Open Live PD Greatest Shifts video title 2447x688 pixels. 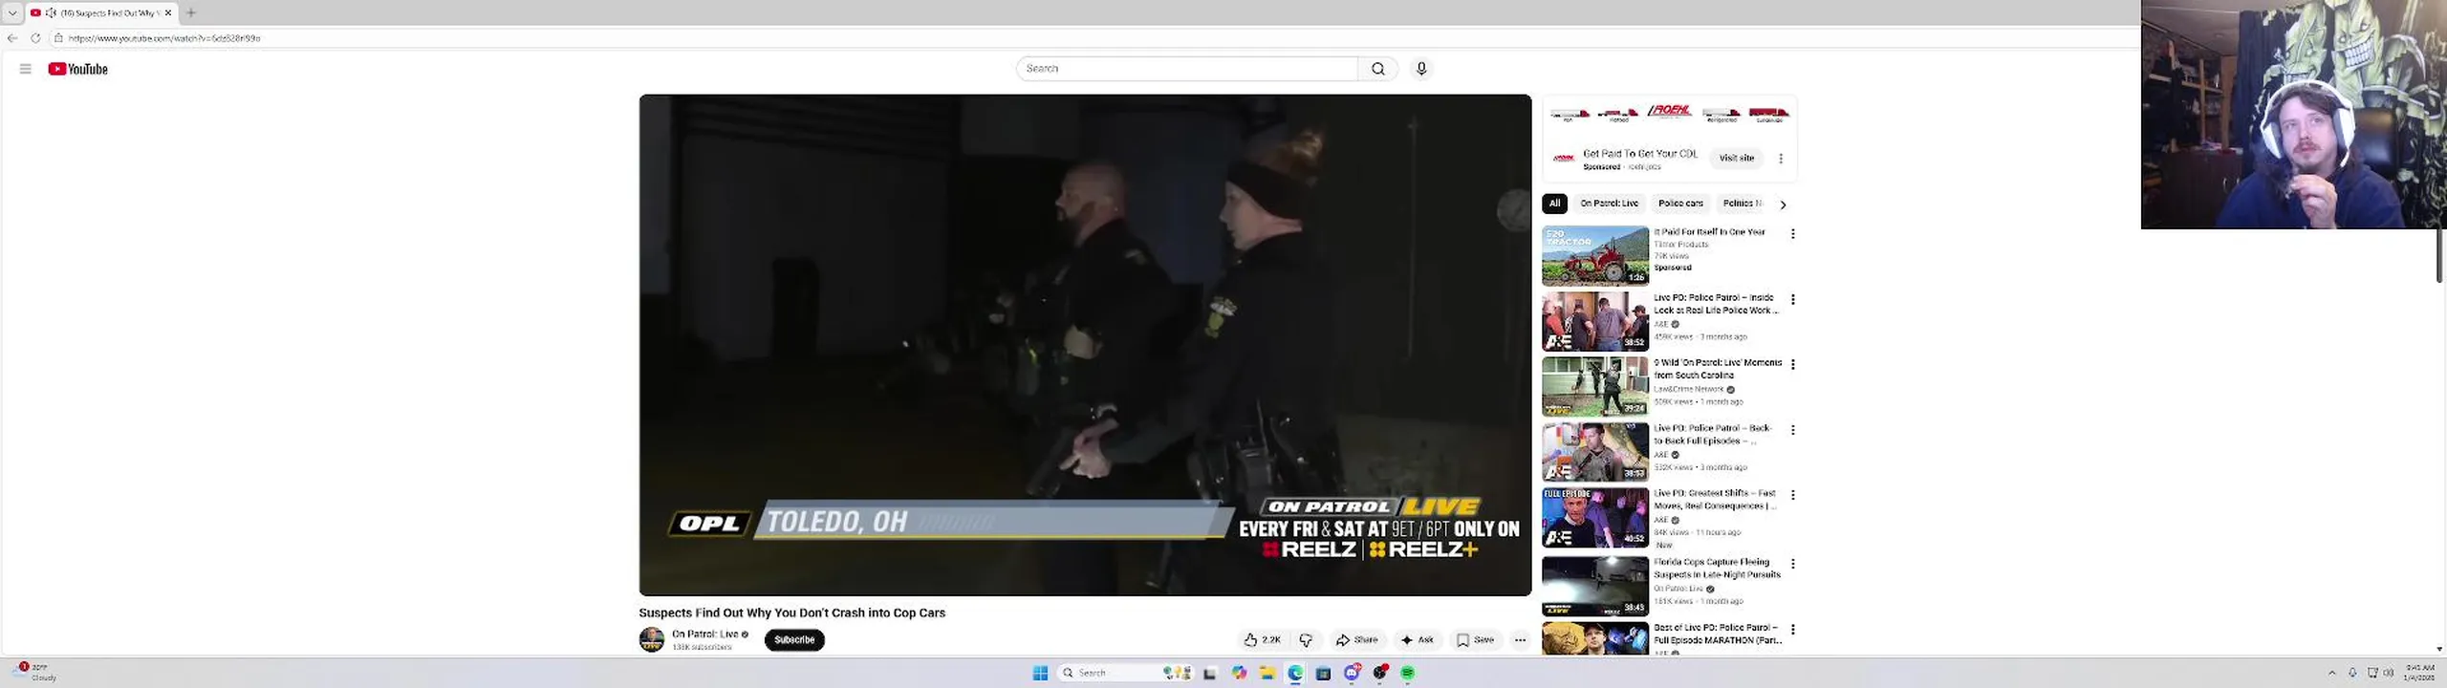coord(1715,500)
